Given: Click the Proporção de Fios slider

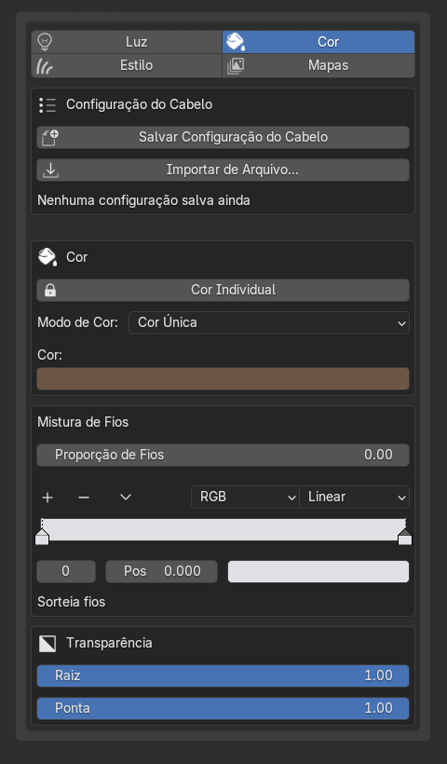Looking at the screenshot, I should (x=223, y=455).
